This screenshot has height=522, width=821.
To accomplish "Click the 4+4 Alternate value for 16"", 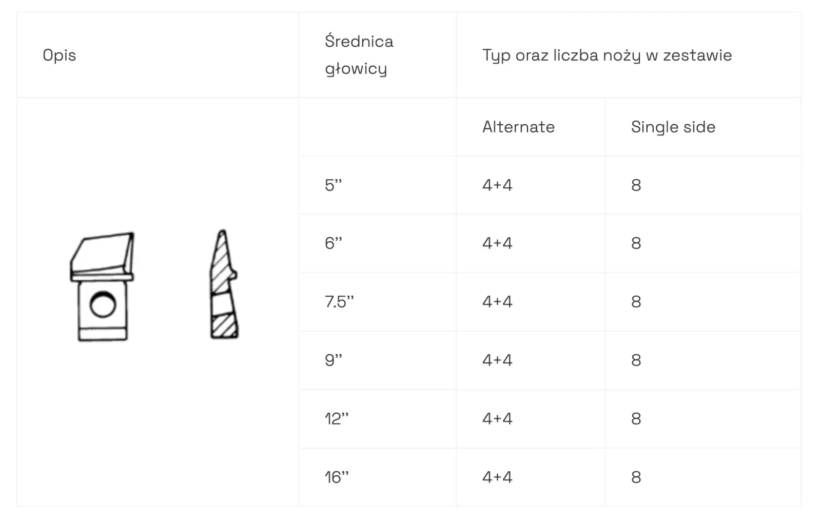I will point(497,477).
